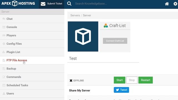
Task: Click the Server breadcrumb link
Action: pos(87,16)
